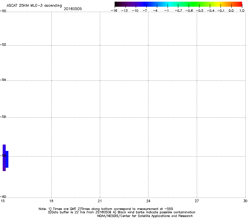Screen dimensions: 248x218
Task: Click the -13 label on color bar
Action: [124, 11]
